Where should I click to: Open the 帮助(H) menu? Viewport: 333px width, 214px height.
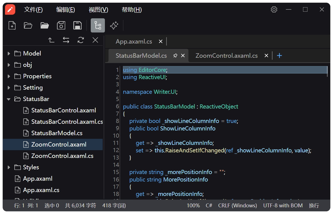(x=132, y=10)
